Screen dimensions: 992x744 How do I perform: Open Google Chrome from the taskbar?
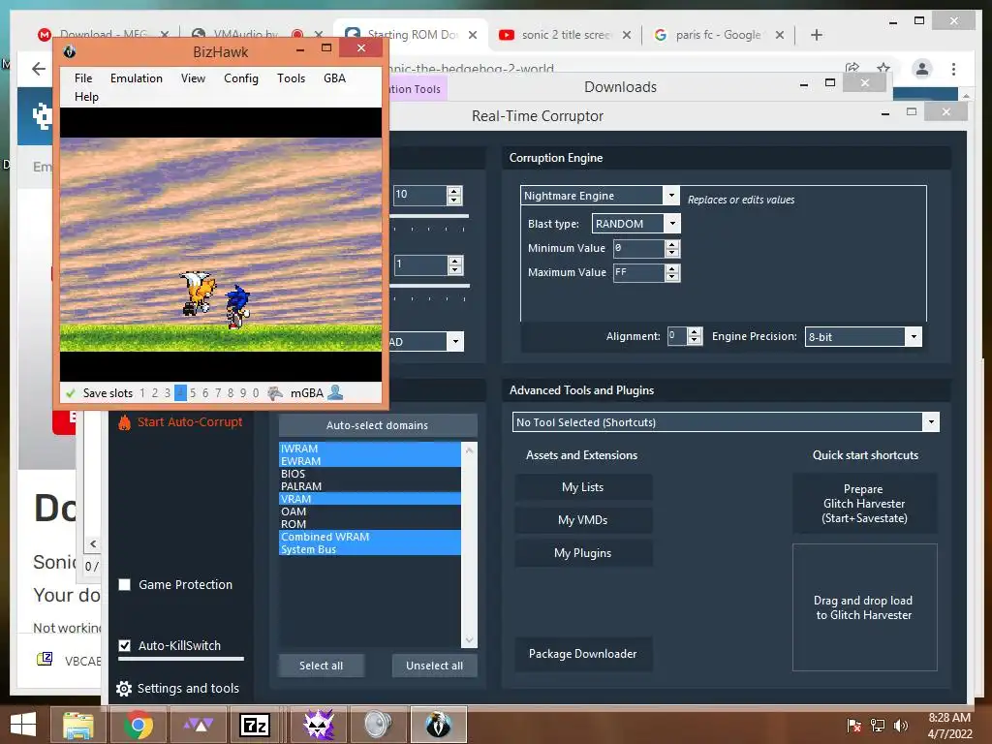pos(139,725)
